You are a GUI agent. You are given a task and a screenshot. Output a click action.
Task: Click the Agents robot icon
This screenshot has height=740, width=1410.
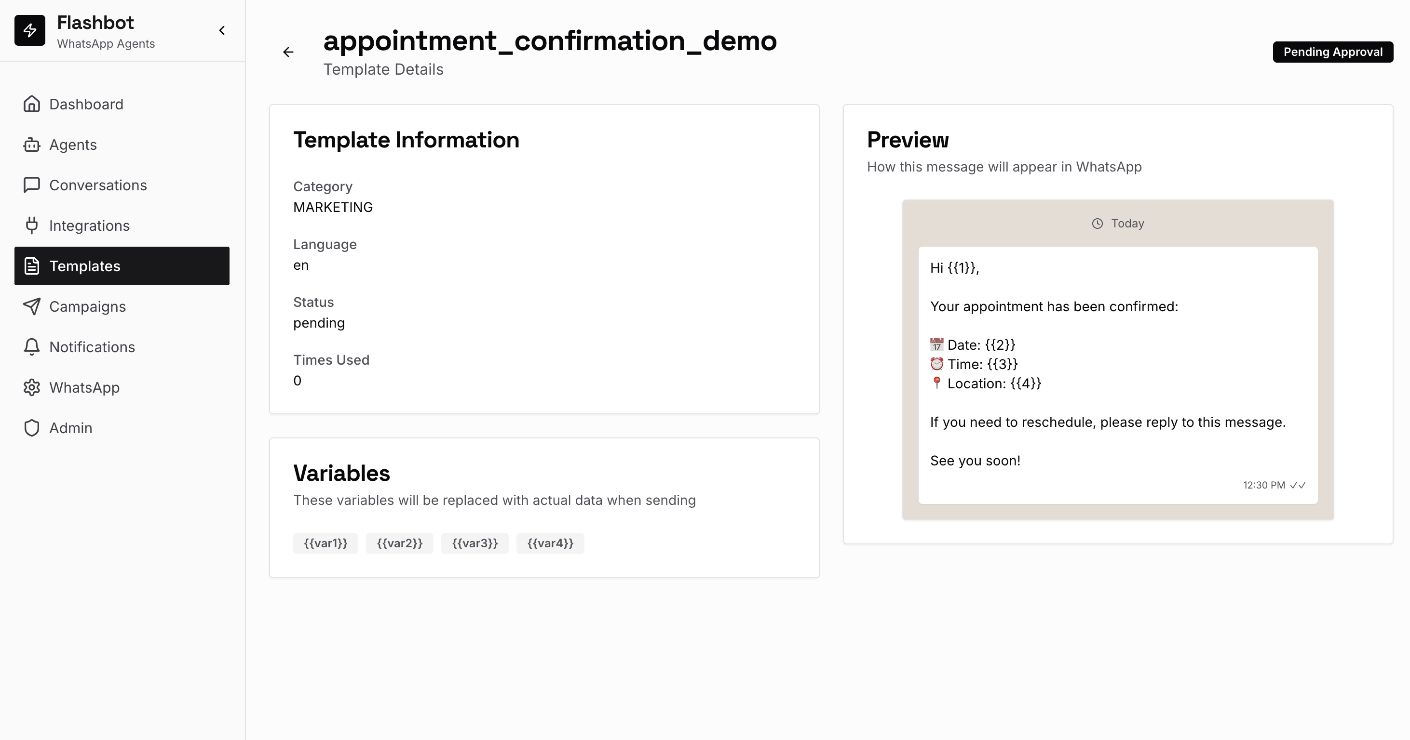coord(32,145)
